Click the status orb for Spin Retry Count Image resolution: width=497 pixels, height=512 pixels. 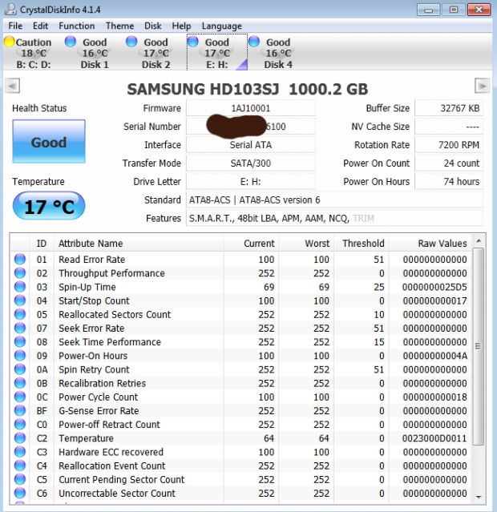20,369
